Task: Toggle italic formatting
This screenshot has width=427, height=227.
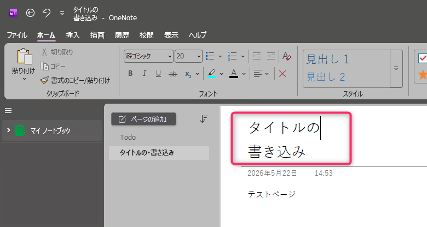Action: point(145,73)
